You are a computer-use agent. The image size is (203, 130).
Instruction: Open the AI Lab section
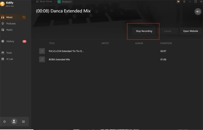(x=13, y=59)
